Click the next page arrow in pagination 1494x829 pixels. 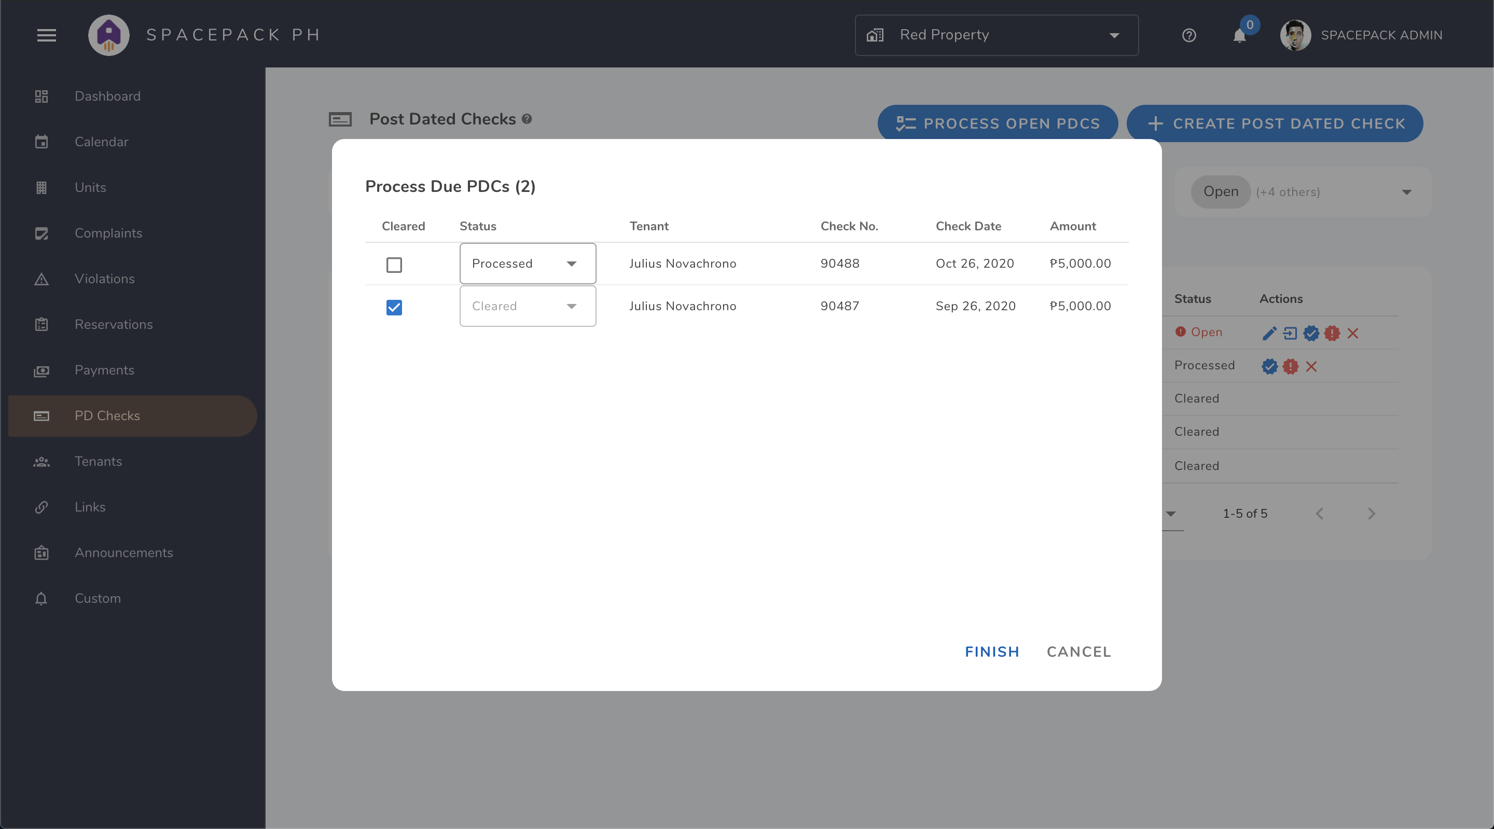1372,514
